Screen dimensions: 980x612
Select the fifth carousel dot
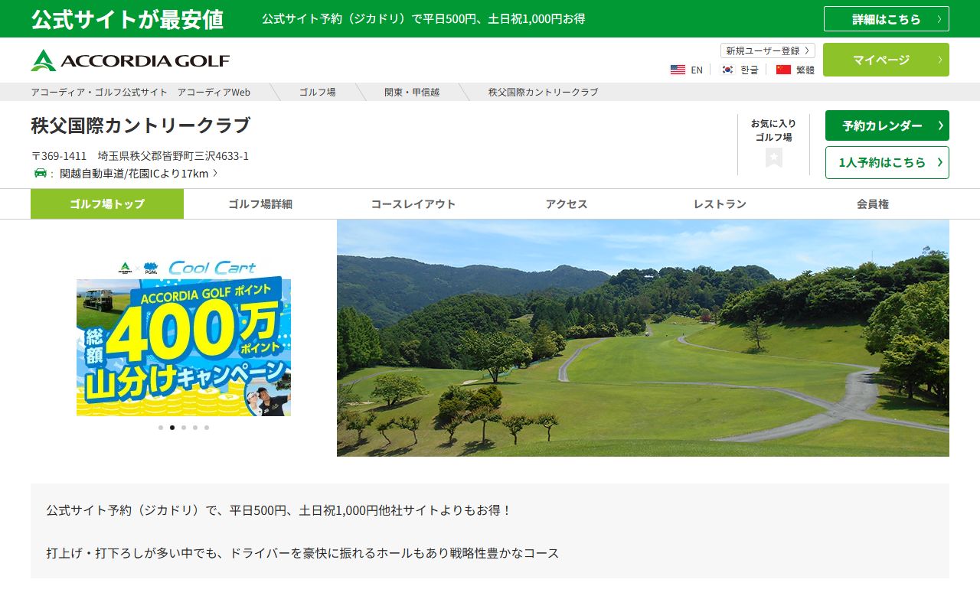pos(207,428)
